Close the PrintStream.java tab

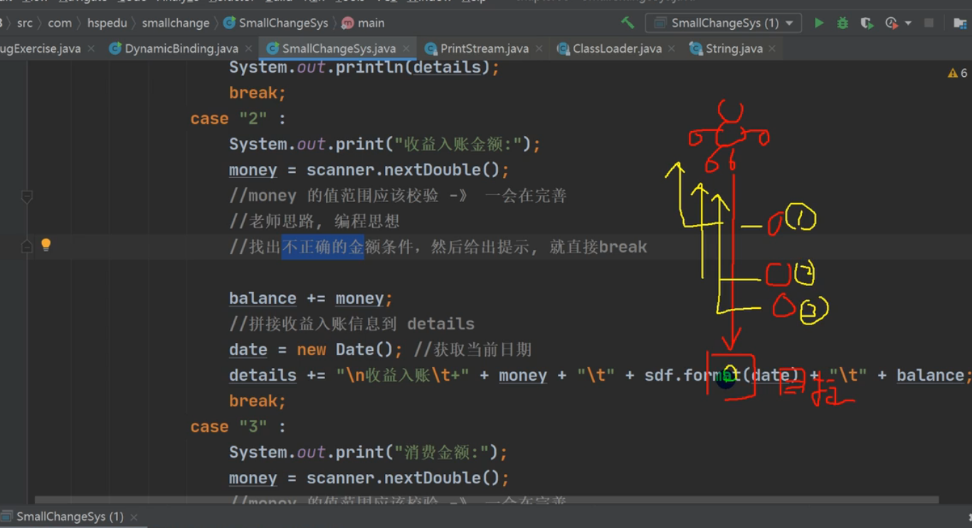(539, 48)
